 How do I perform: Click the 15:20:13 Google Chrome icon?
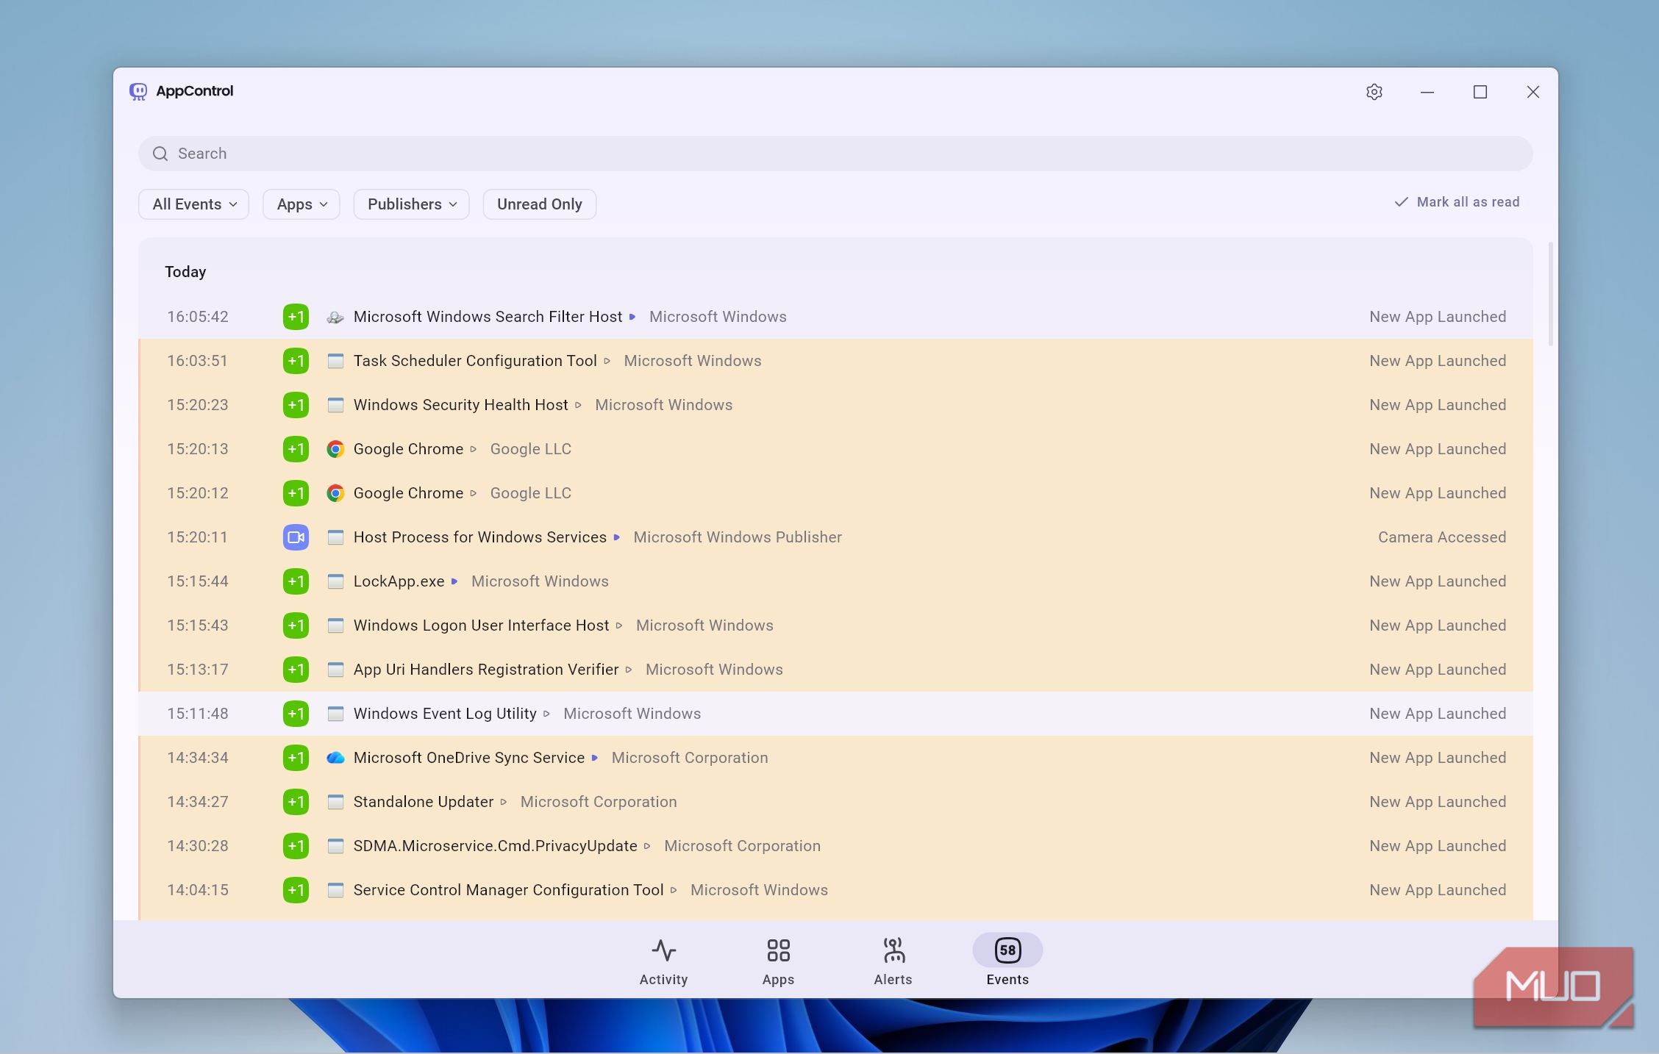coord(335,449)
